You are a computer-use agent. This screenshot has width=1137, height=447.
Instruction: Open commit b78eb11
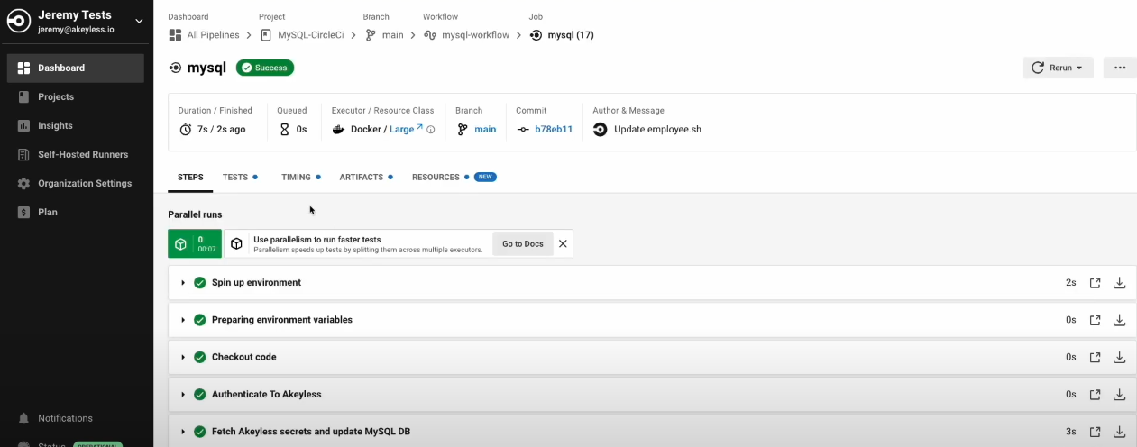(554, 129)
